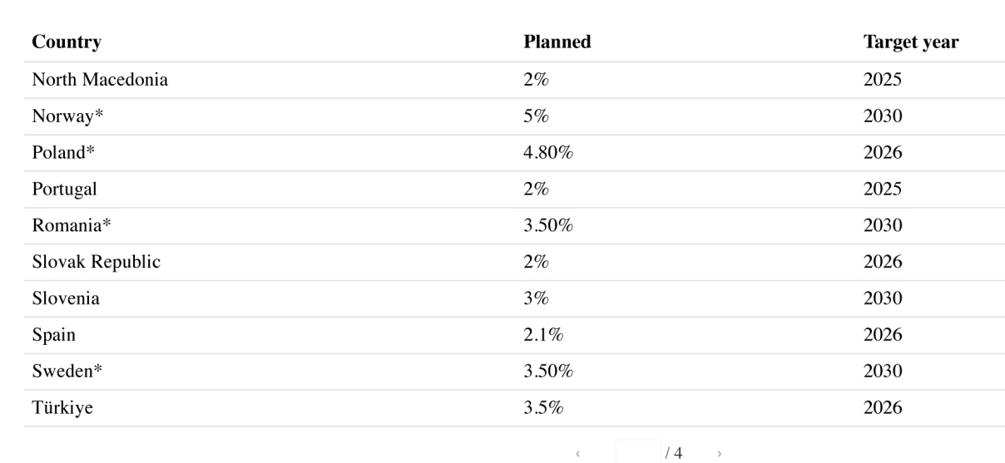This screenshot has height=463, width=1005.
Task: Click the total pages '/ 4' label
Action: point(675,453)
